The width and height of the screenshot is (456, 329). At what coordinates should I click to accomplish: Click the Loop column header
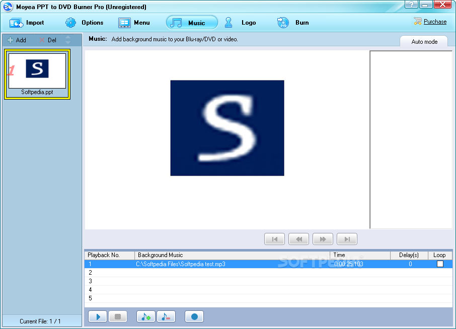tap(440, 255)
